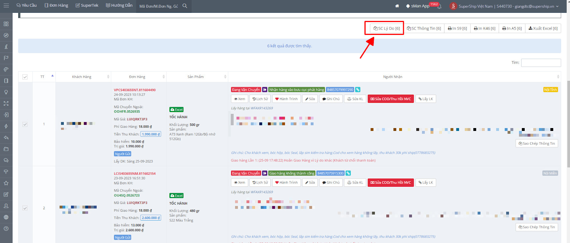Viewport: 570px width, 243px height.
Task: Open notifications bell with 1562 badge
Action: click(439, 6)
